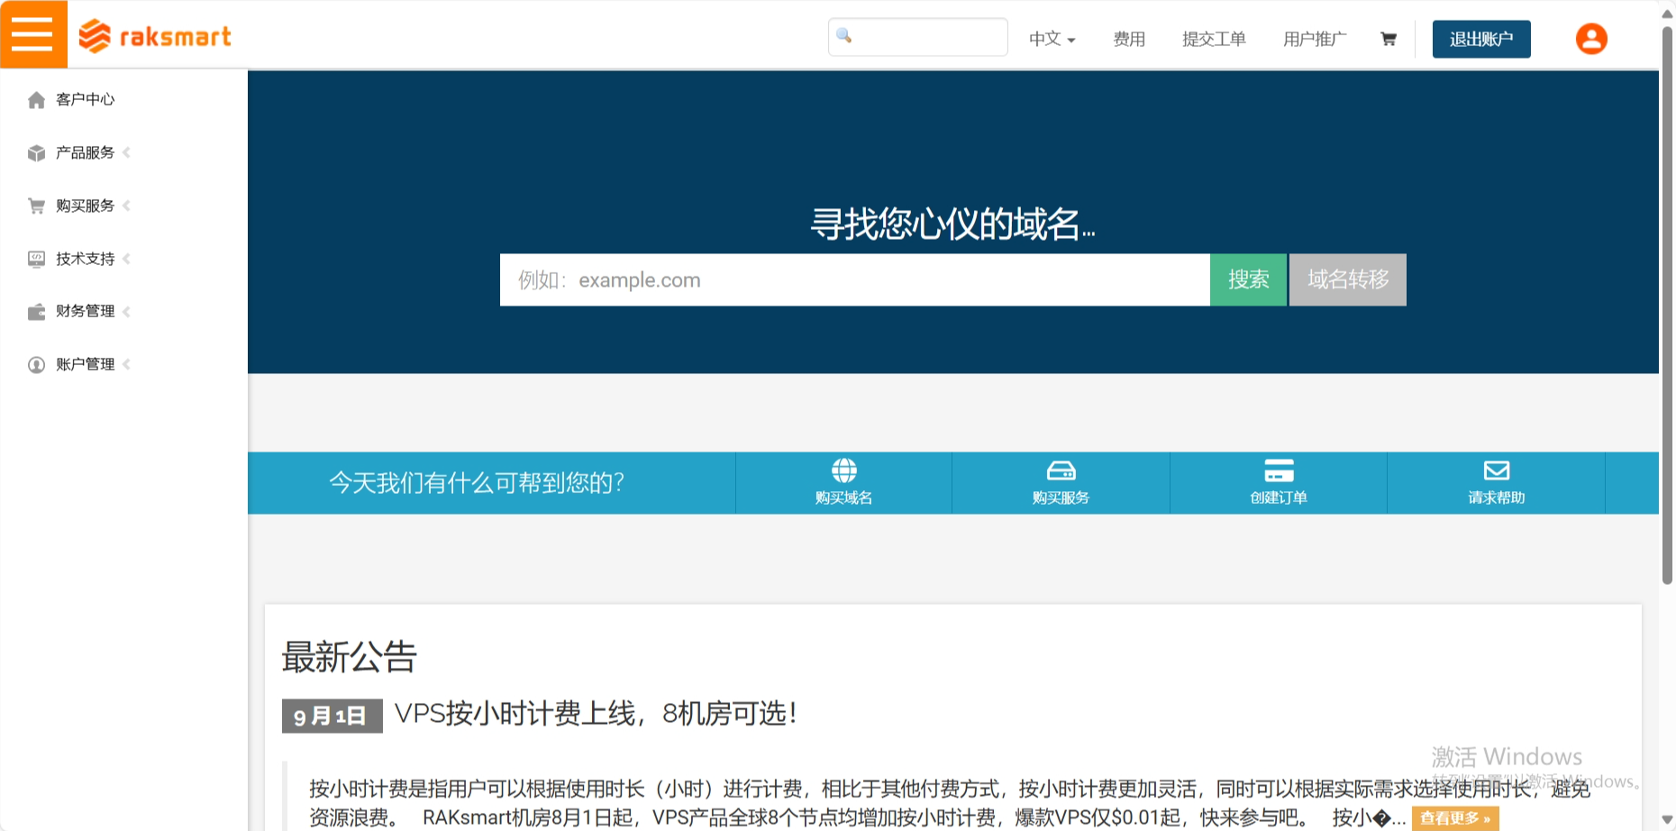
Task: Open 用户推广 in the top navigation
Action: click(1314, 39)
